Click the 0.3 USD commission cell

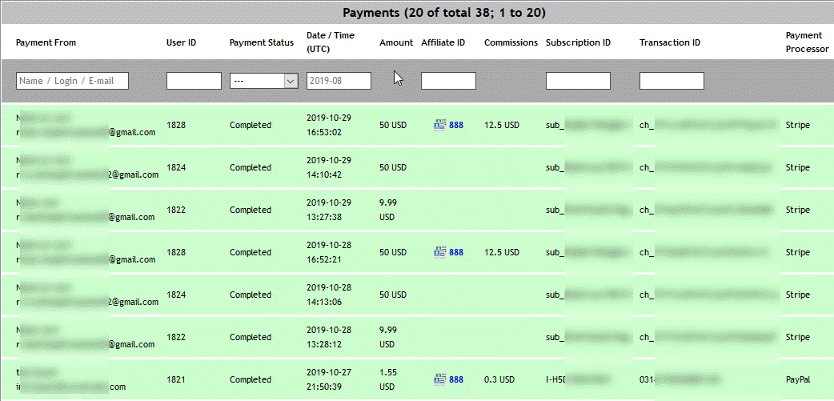pos(499,379)
